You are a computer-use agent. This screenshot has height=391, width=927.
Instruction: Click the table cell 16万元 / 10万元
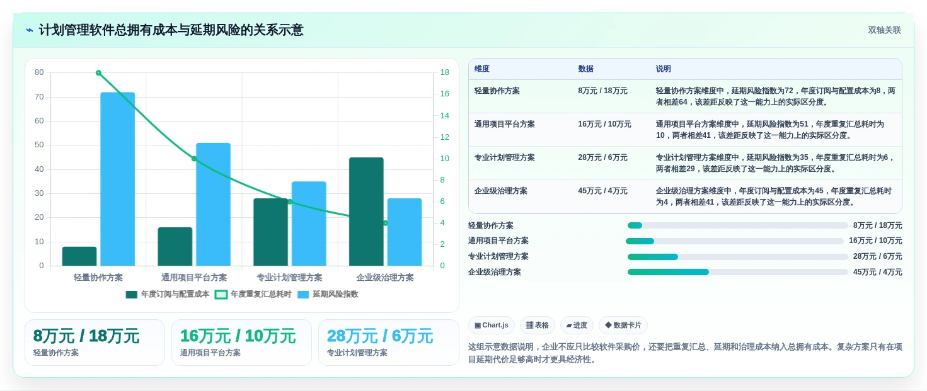[604, 124]
